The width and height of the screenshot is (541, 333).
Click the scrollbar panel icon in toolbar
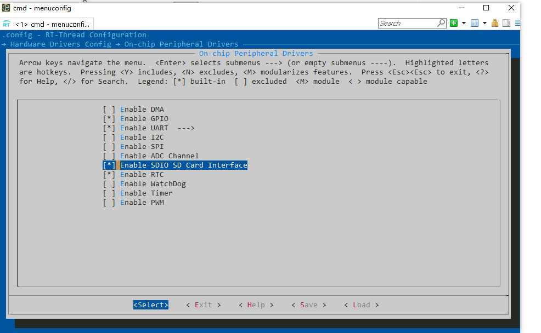(506, 23)
